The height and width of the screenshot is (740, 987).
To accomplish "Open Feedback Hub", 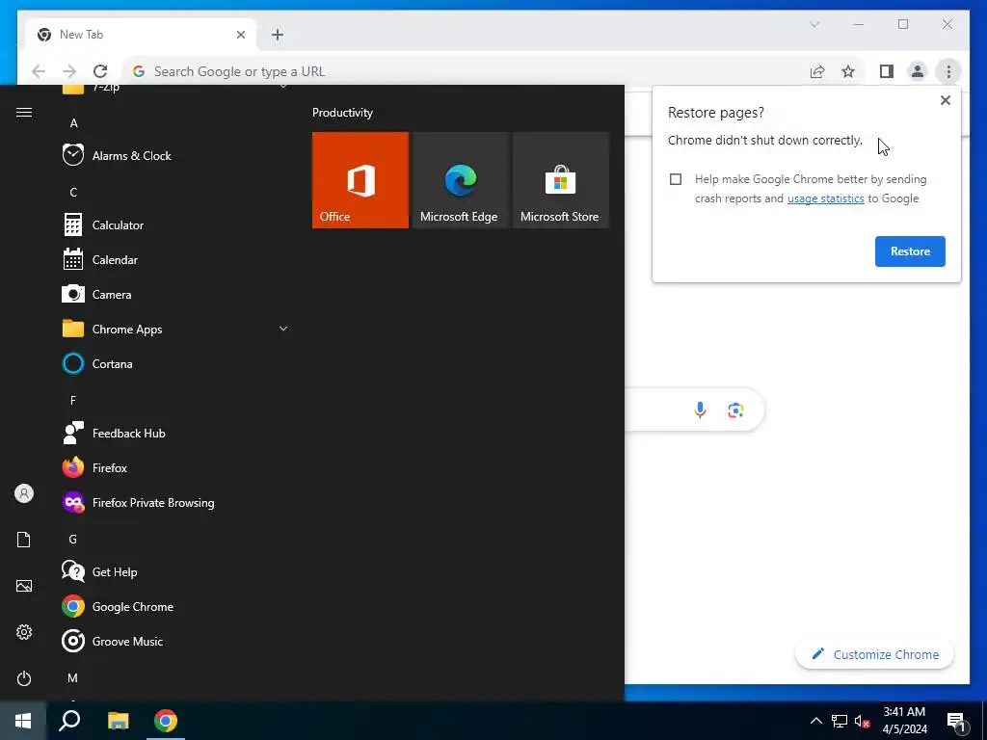I will click(x=177, y=433).
